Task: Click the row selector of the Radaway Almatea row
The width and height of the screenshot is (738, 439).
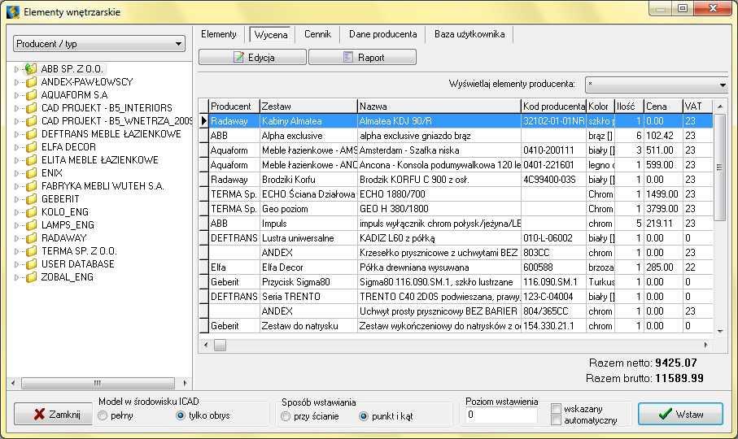Action: (203, 121)
